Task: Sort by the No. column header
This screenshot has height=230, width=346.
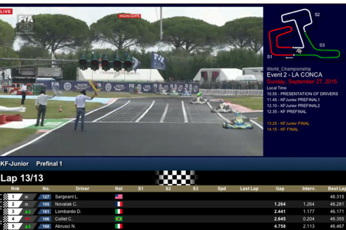Action: [46, 188]
